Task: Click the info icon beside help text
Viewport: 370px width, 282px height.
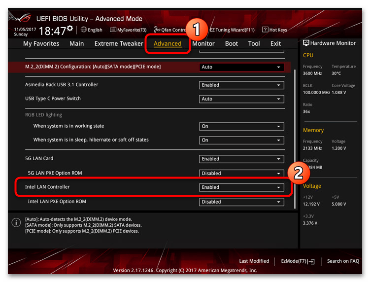Action: (x=16, y=222)
